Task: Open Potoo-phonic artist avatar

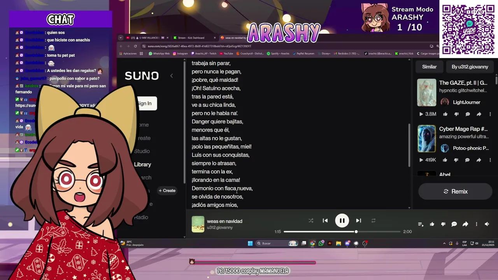Action: pyautogui.click(x=445, y=148)
